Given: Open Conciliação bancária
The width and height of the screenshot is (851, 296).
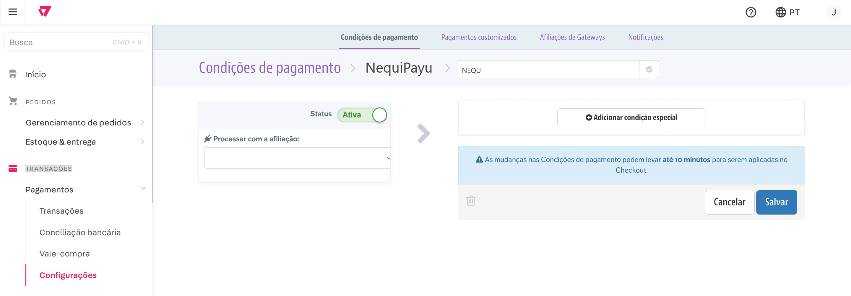Looking at the screenshot, I should (x=80, y=232).
